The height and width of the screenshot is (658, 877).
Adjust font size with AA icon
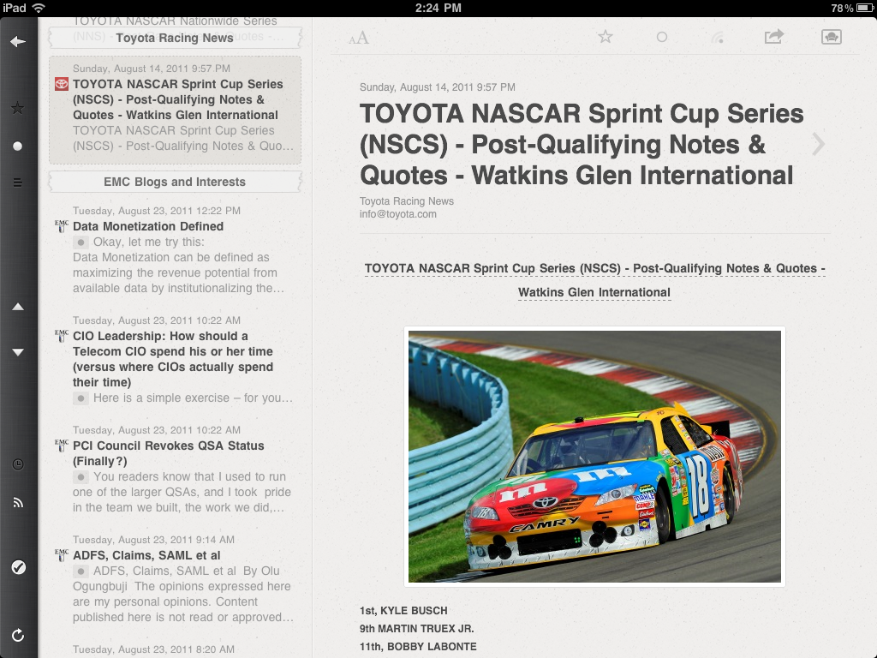(359, 38)
